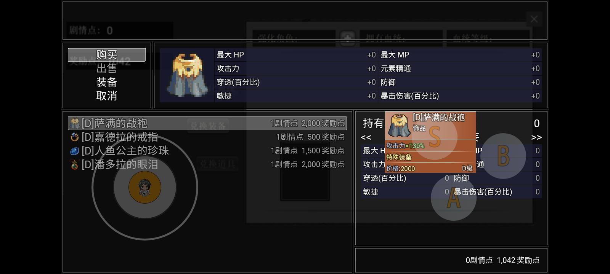Click the ring icon for 嘉德拉的戒指
The image size is (610, 274).
[75, 137]
